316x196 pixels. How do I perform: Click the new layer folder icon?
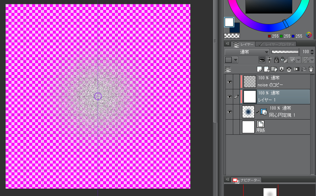[273, 69]
